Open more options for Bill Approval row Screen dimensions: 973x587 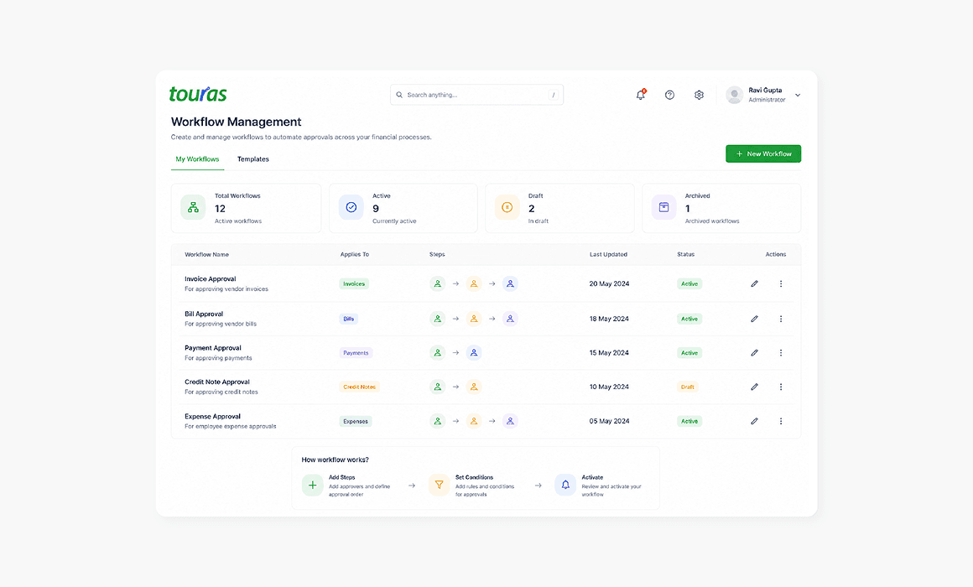point(781,319)
